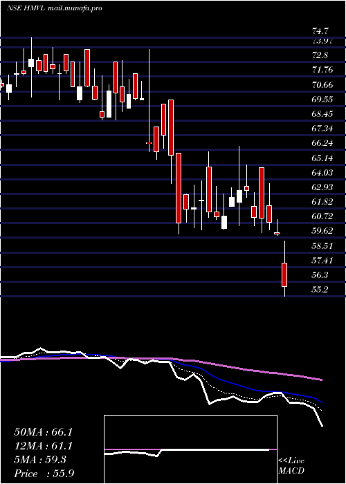Screen dimensions: 346x484
Task: Select the 61.82 price axis label
Action: 322,202
